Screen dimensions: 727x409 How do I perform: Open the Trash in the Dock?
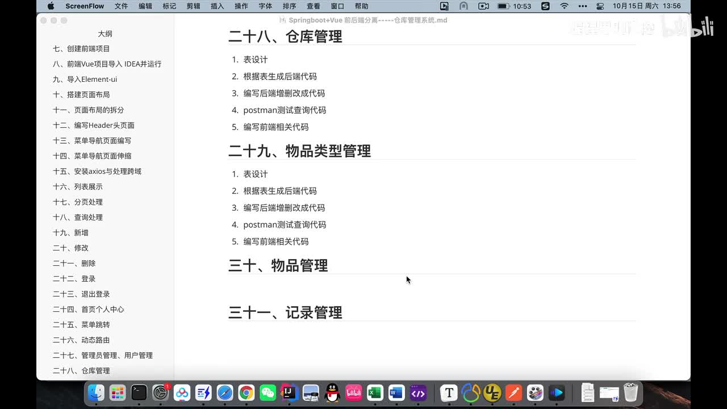(631, 393)
